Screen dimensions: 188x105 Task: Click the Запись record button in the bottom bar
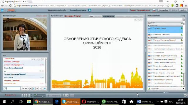(x=54, y=95)
